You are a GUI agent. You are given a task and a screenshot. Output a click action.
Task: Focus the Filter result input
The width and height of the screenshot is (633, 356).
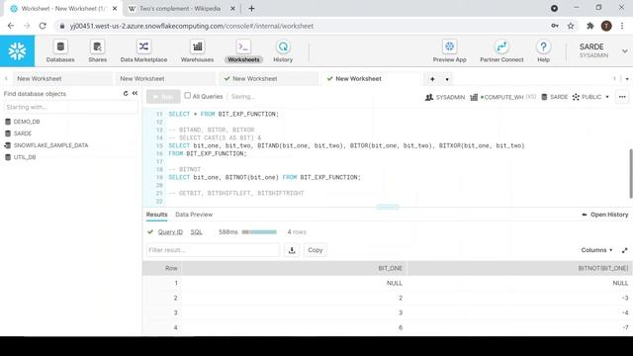[213, 250]
